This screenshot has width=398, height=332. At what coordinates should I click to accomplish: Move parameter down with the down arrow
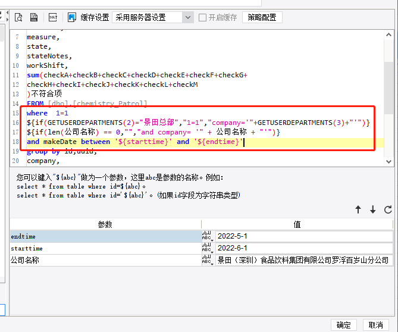point(373,209)
